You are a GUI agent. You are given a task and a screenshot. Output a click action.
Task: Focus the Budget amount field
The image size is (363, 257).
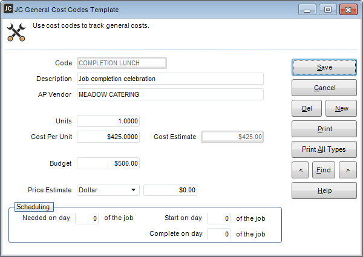click(x=109, y=163)
